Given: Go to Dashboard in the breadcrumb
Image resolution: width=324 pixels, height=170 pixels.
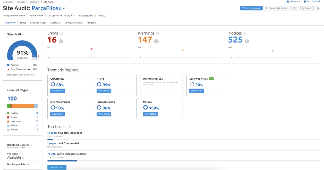Looking at the screenshot, I should tap(8, 2).
